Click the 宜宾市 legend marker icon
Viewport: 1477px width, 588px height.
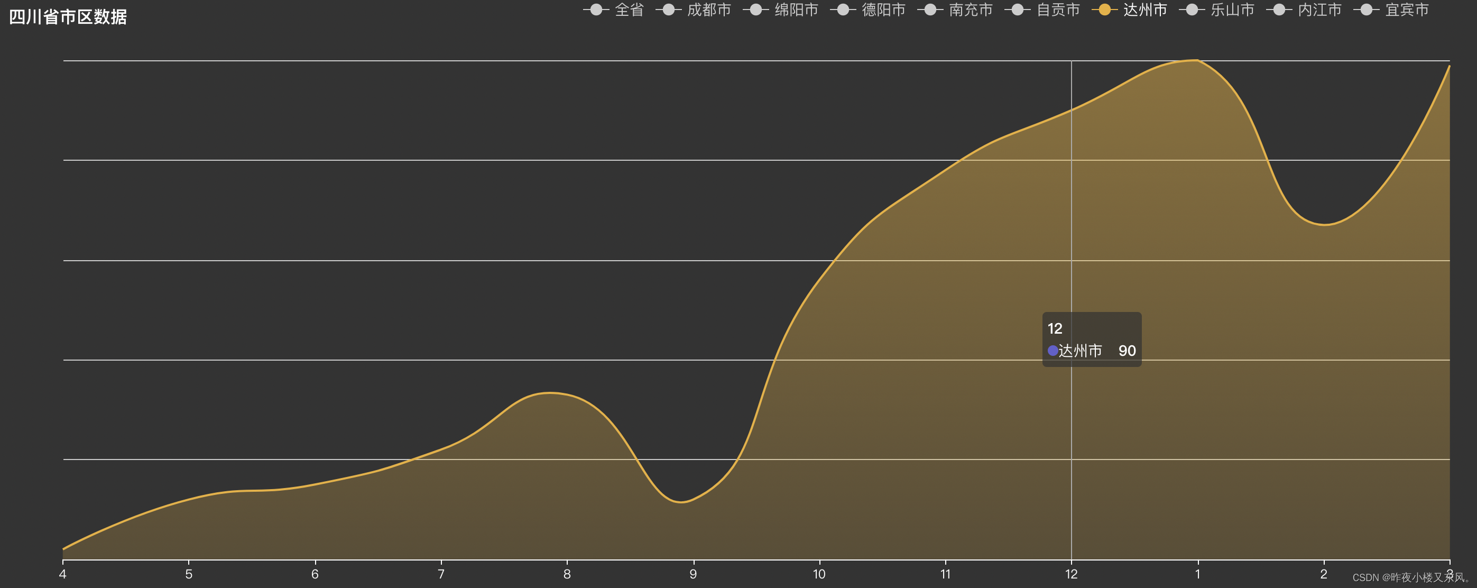pos(1367,10)
